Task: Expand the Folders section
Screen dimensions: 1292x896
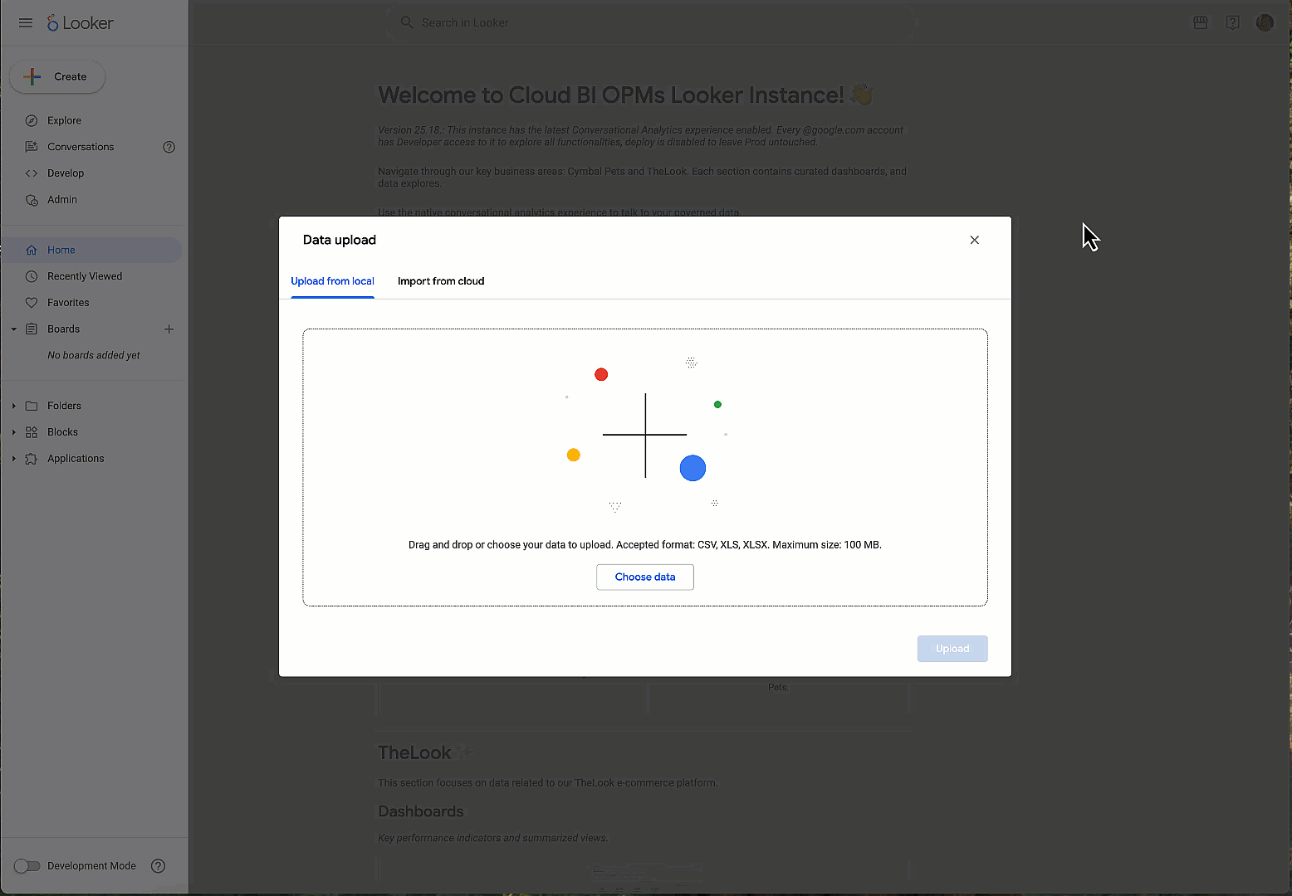Action: coord(13,406)
